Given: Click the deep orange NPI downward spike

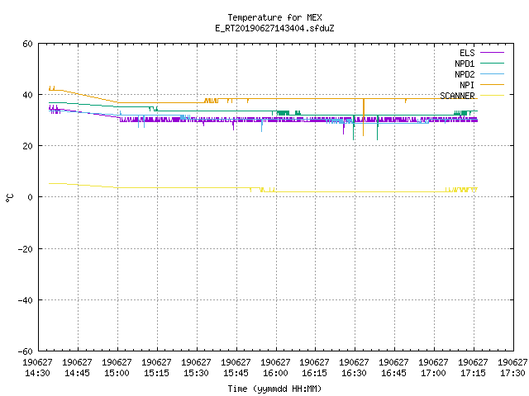Looking at the screenshot, I should (364, 118).
